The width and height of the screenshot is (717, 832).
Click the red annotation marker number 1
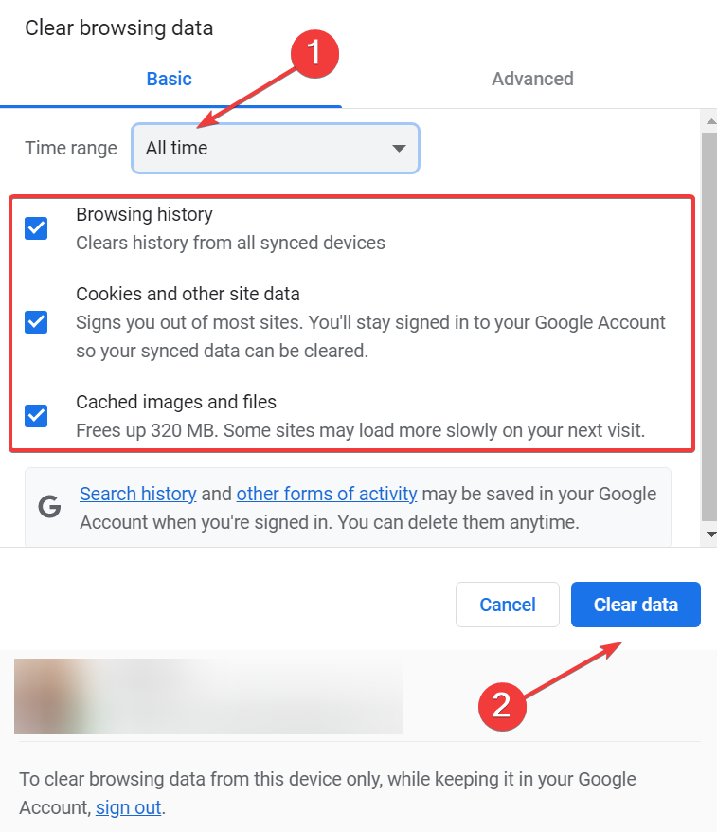tap(314, 54)
